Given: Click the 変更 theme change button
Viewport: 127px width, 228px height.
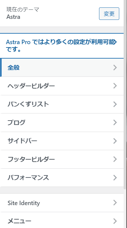Looking at the screenshot, I should coord(109,14).
